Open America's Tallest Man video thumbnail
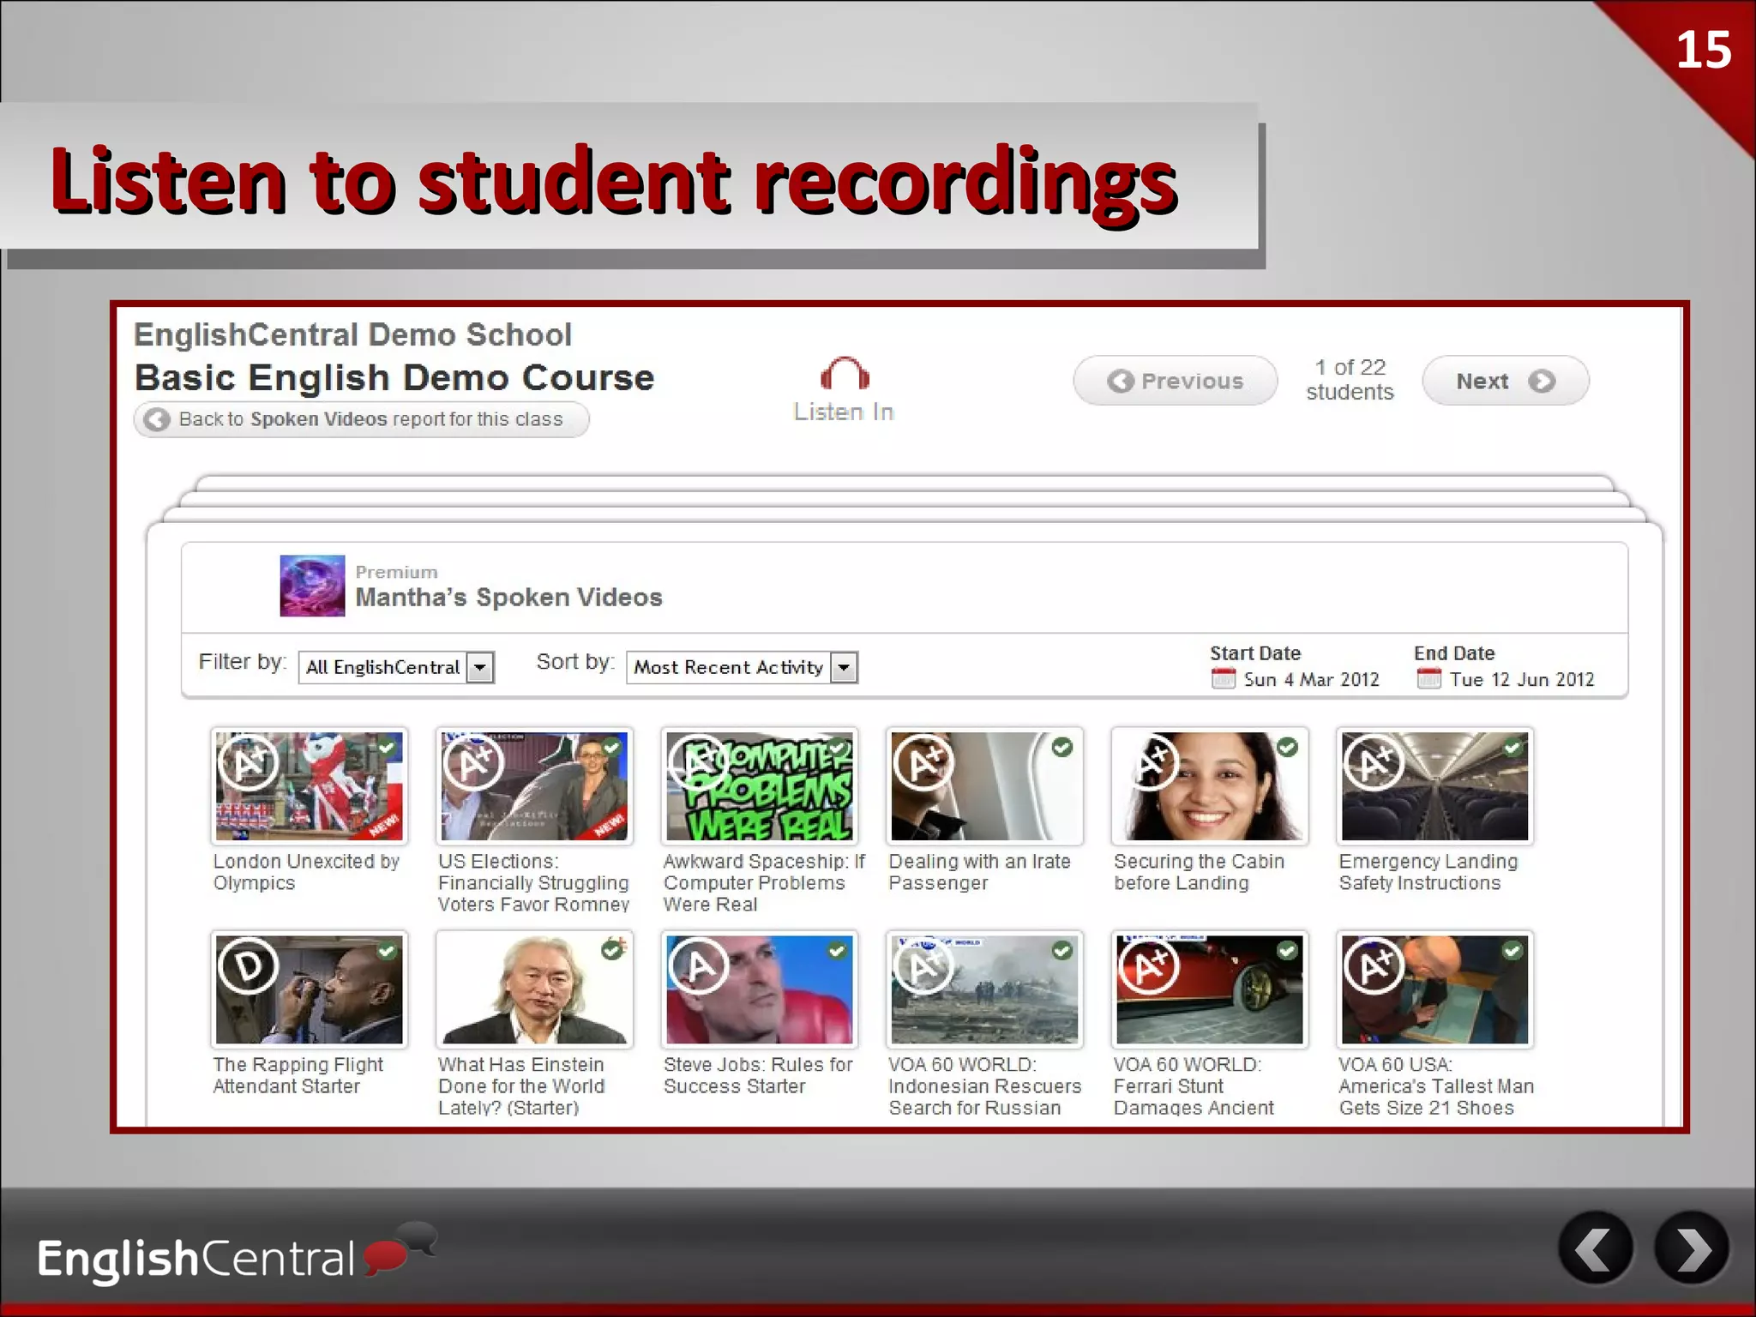 click(1435, 989)
